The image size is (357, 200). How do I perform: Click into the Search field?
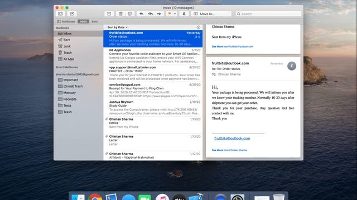[x=268, y=14]
